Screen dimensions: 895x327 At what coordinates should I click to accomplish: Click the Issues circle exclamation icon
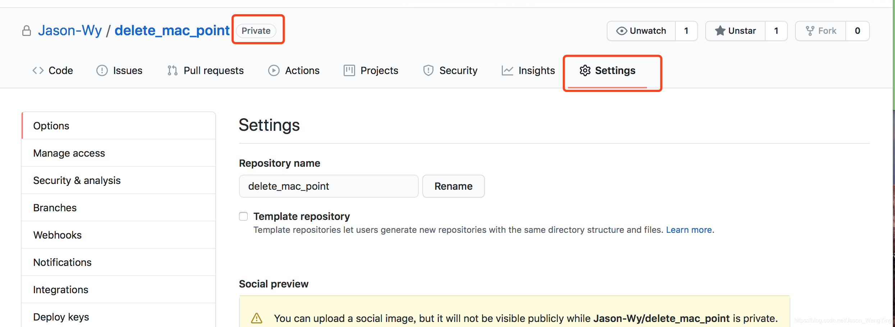[x=102, y=70]
